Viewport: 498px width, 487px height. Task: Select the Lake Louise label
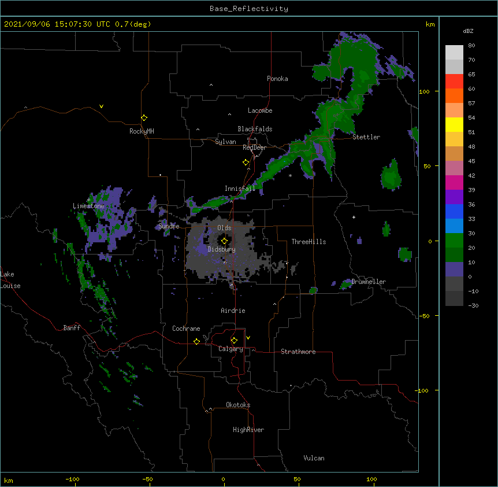(x=9, y=280)
